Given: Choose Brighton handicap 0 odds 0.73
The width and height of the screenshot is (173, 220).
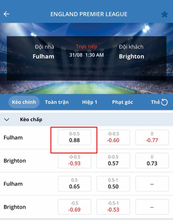Looking at the screenshot, I should pyautogui.click(x=152, y=160).
